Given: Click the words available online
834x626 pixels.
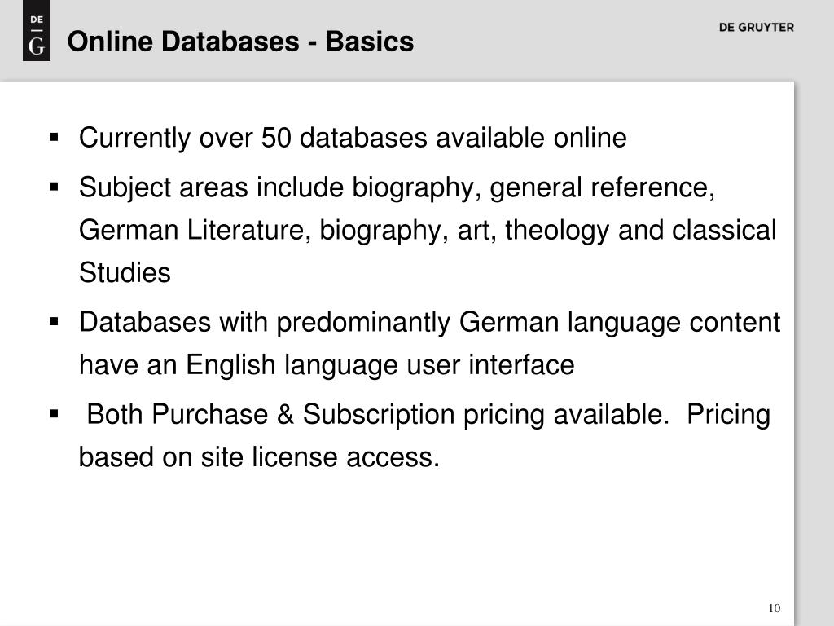Looking at the screenshot, I should tap(531, 138).
